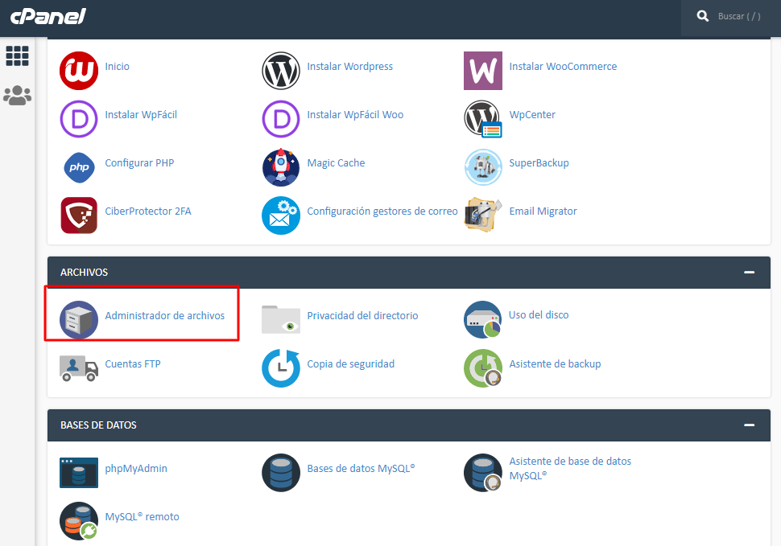Click the SuperBackup robot icon
This screenshot has height=546, width=781.
tap(482, 167)
